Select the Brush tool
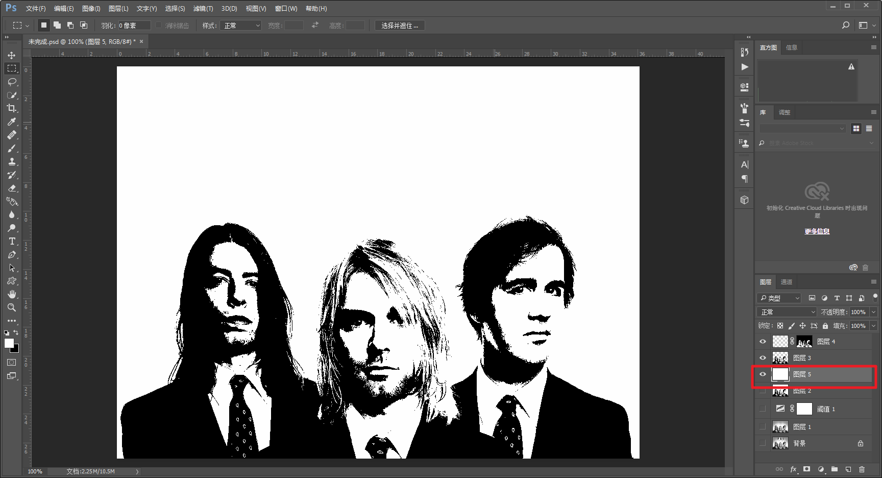Screen dimensions: 882x478 12,148
